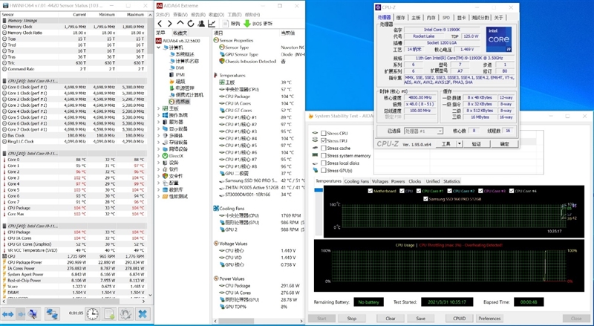Switch to AIDA64 收藏夹 tab
The height and width of the screenshot is (326, 594).
(180, 33)
